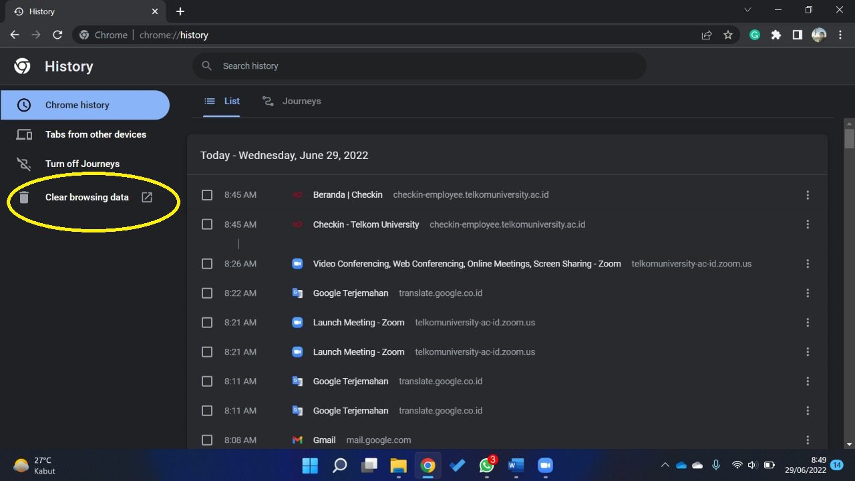Screen dimensions: 855x481
Task: Reload the history page
Action: click(x=57, y=35)
